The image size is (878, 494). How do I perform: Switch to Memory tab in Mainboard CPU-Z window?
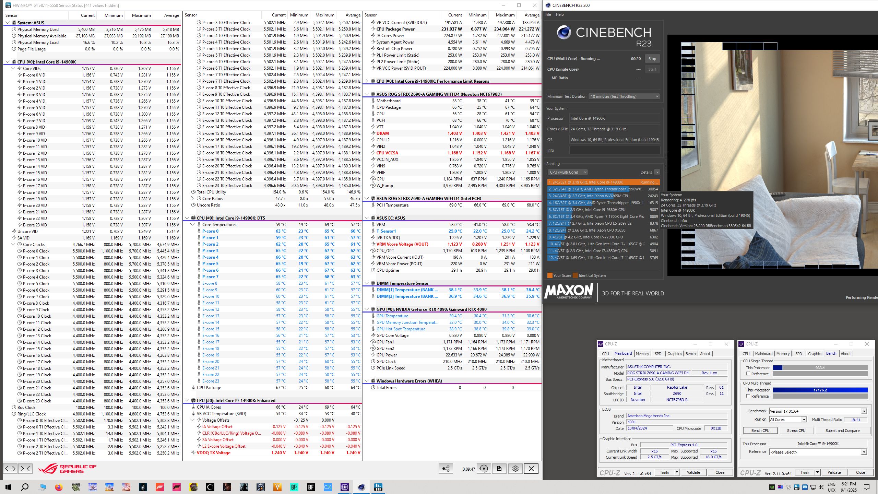pyautogui.click(x=642, y=354)
